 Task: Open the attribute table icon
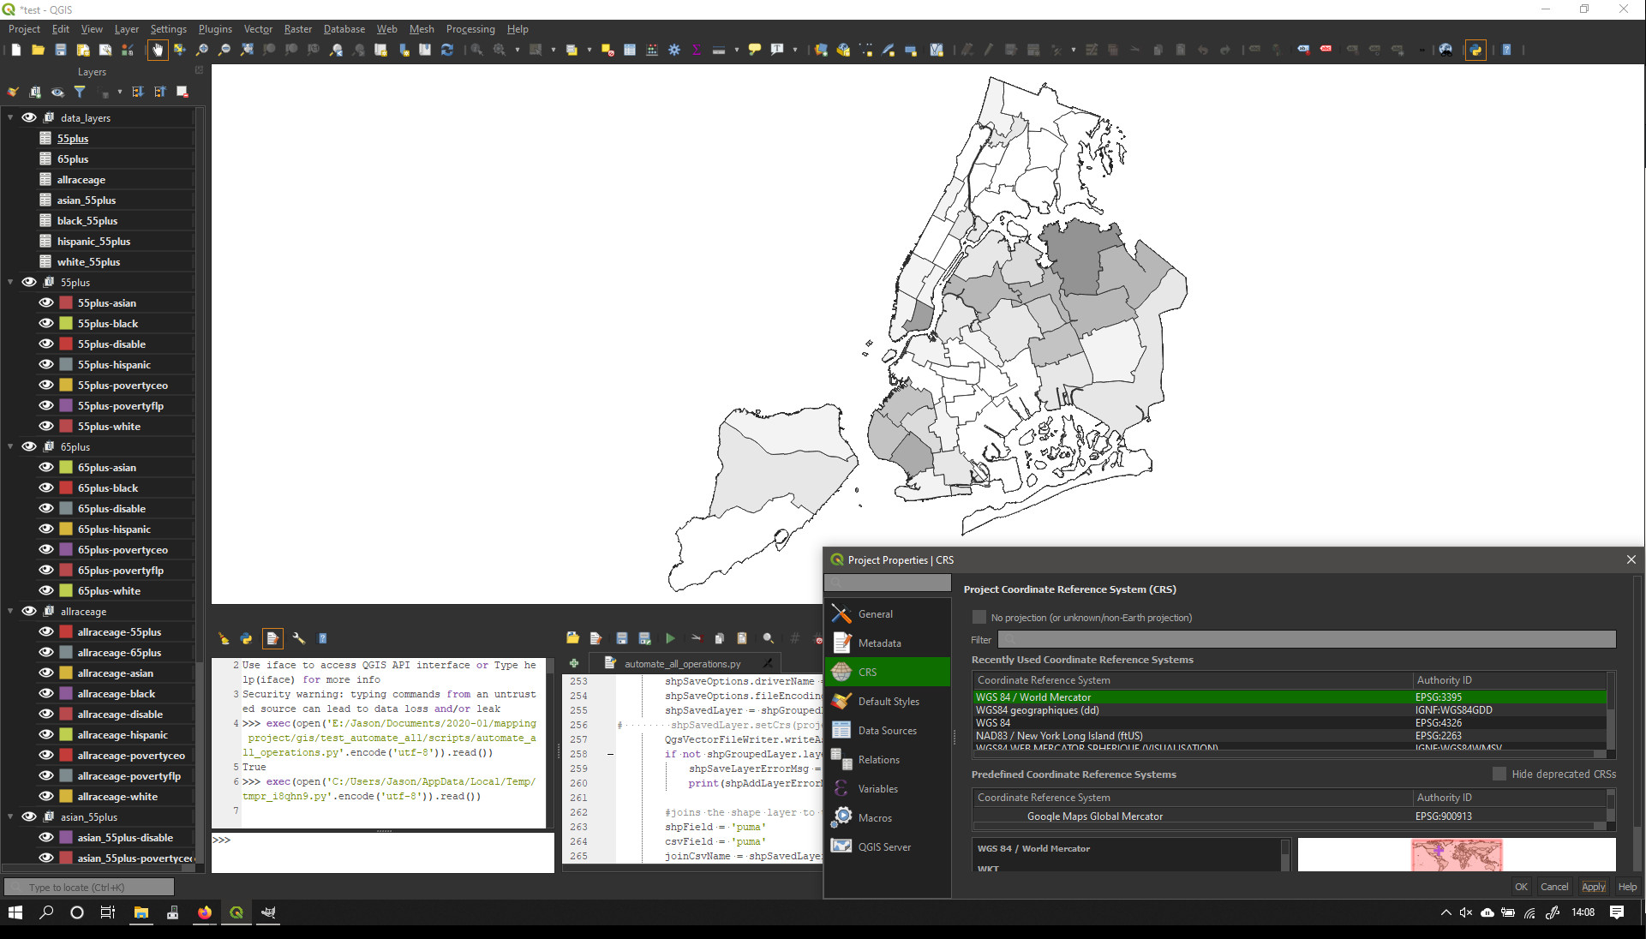(630, 50)
